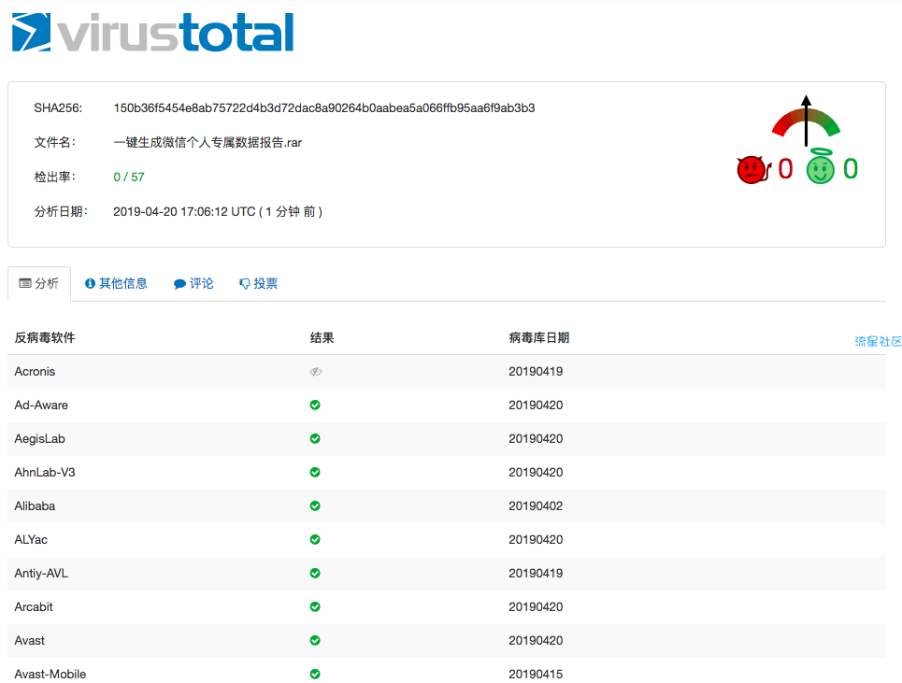The height and width of the screenshot is (683, 902).
Task: Click the community score gauge
Action: tap(806, 121)
